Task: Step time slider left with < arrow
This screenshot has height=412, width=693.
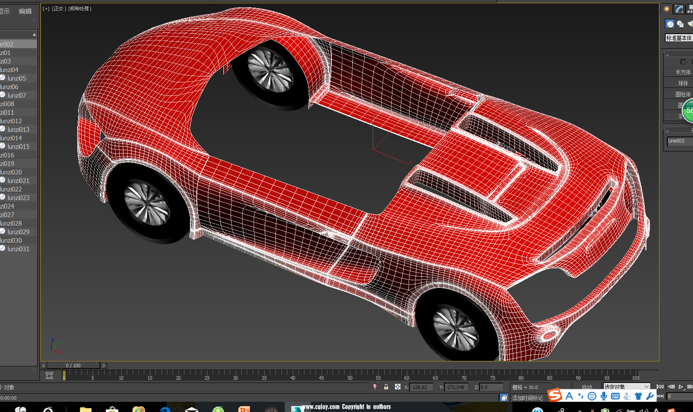Action: coord(44,366)
